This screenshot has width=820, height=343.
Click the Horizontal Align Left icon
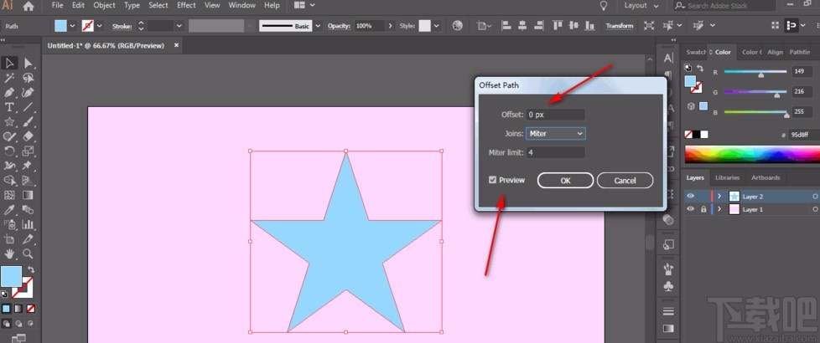pos(506,26)
